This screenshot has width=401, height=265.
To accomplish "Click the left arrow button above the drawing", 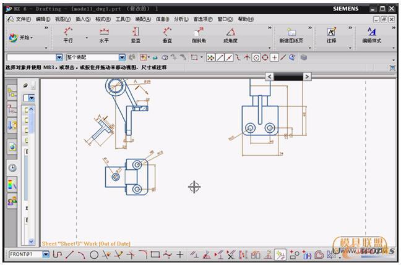I will coord(269,77).
